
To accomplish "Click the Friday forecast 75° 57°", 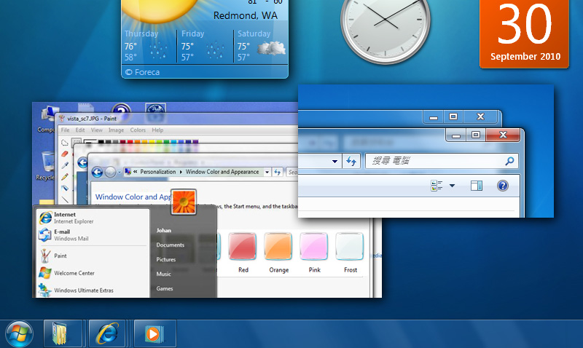I will coord(204,46).
